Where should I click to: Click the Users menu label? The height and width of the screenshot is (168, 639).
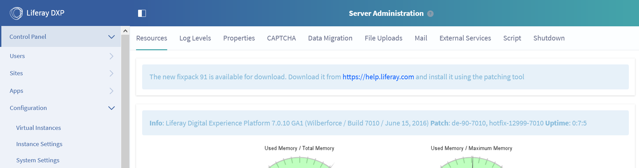[x=17, y=56]
